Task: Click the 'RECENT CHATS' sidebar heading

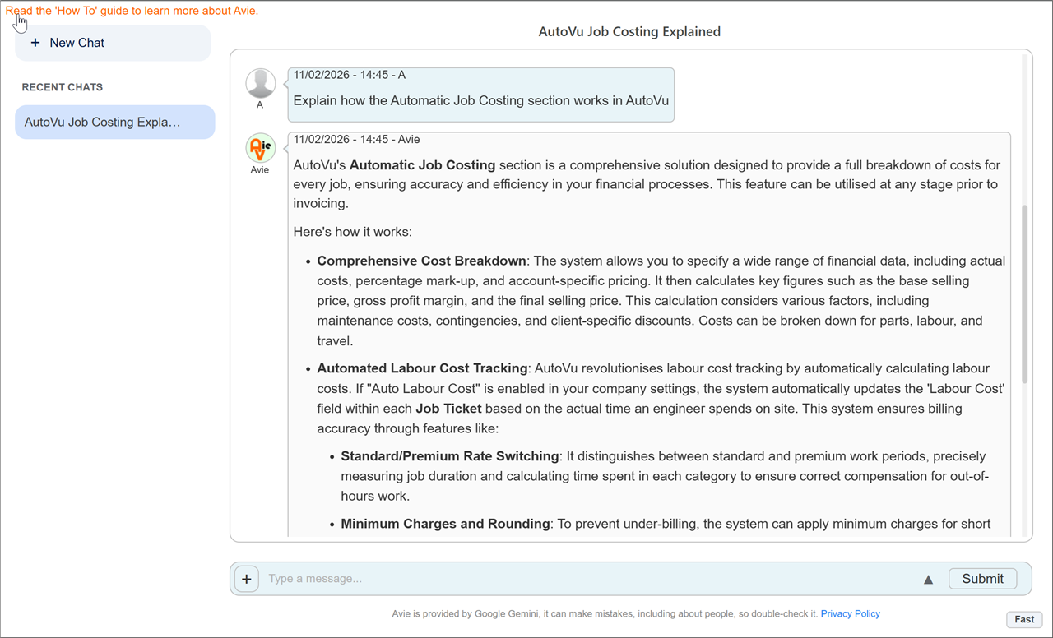Action: (63, 87)
